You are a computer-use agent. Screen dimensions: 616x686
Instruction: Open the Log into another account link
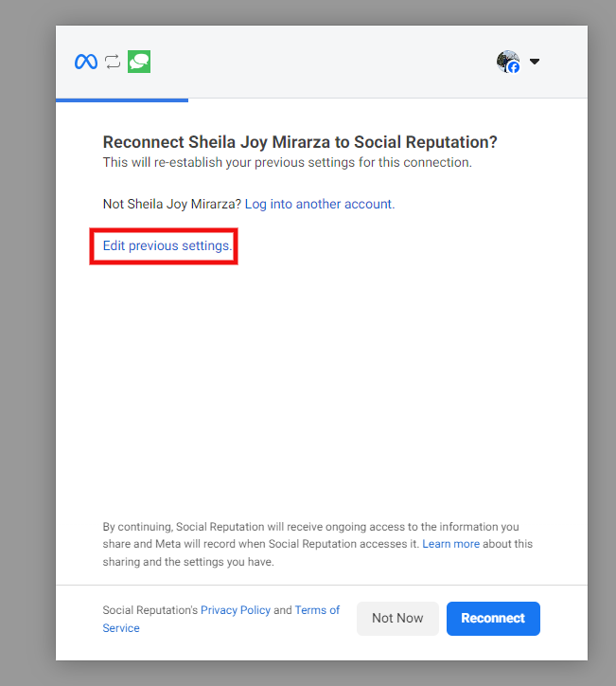tap(320, 204)
